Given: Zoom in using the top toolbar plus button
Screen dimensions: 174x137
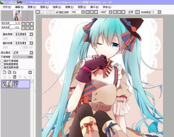Looking at the screenshot, I should coord(92,12).
